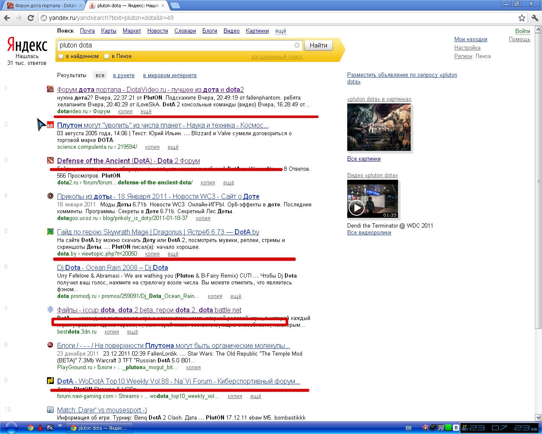Open the Chrome wrench menu

point(534,18)
